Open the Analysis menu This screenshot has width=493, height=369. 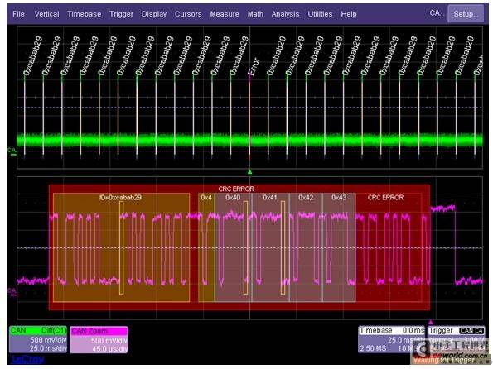click(x=286, y=14)
